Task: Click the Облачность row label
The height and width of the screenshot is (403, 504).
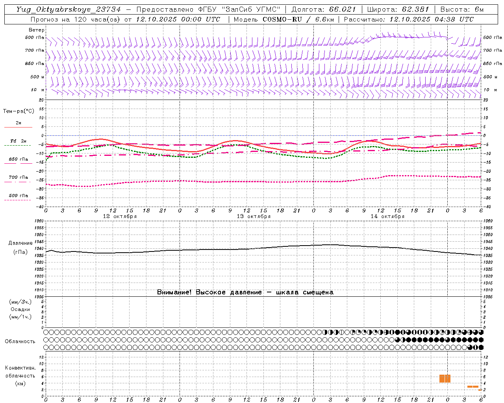Action: 20,342
